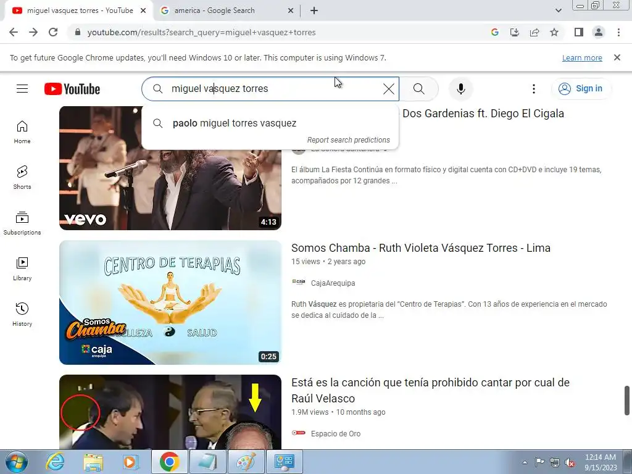Screen dimensions: 632x474
Task: Open Chrome profile avatar
Action: pyautogui.click(x=599, y=32)
